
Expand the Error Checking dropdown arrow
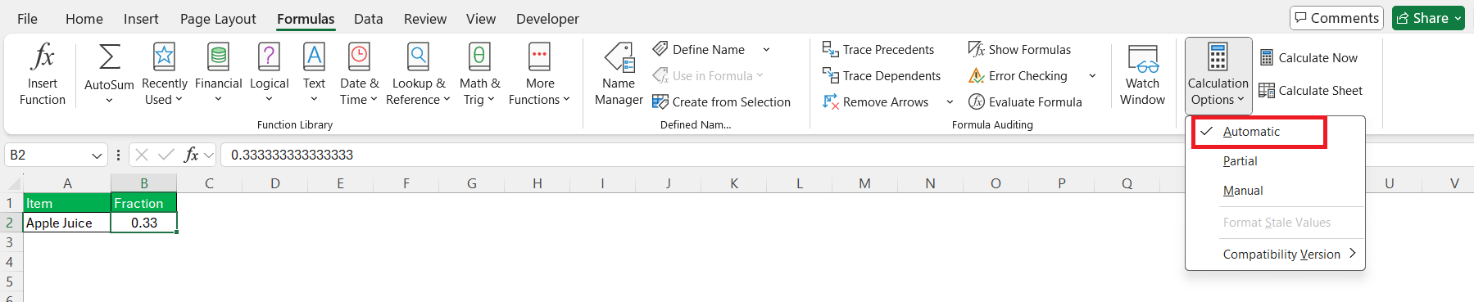click(x=1092, y=76)
